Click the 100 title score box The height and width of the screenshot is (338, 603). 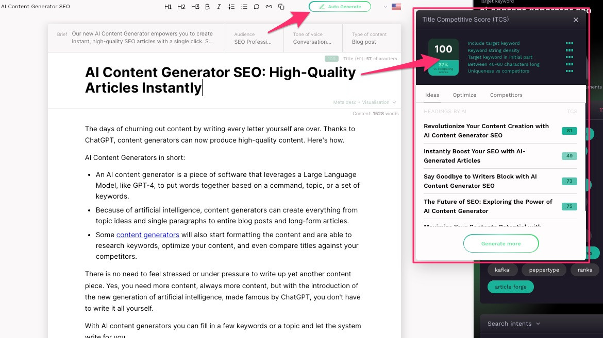(x=443, y=57)
